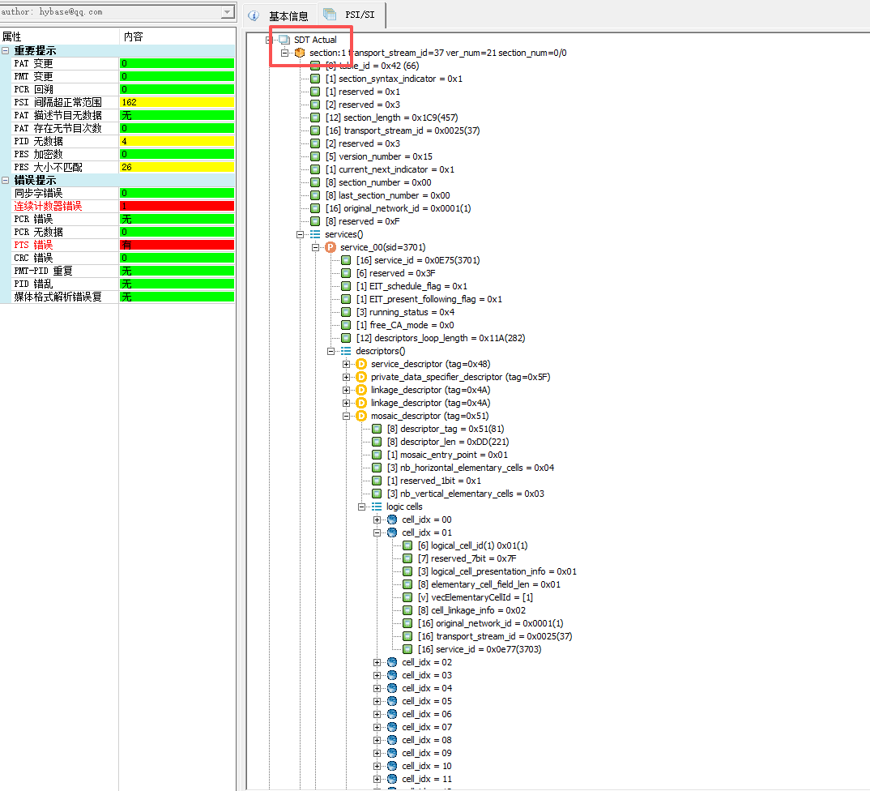Click the yellow PSI 间隔超正常范围 value 162
Viewport: 870px width, 791px height.
click(177, 102)
